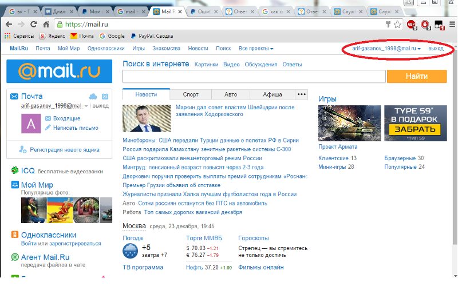Click the Одноклассники orange icon

point(15,235)
